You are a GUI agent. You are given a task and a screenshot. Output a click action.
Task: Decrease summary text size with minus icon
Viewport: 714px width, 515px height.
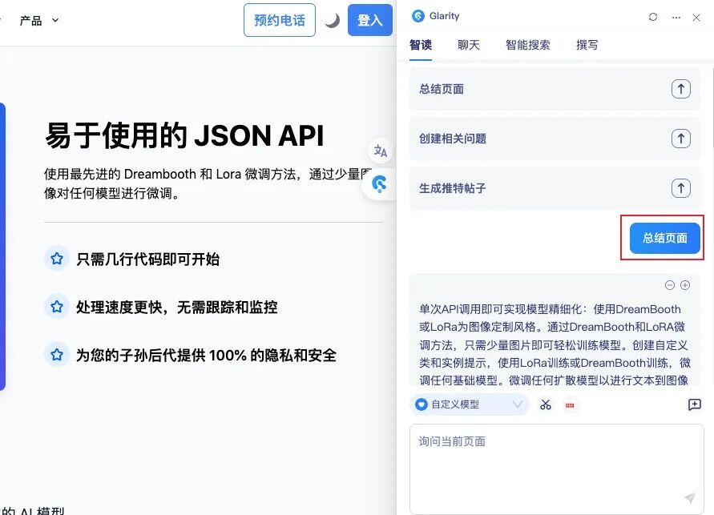(x=670, y=285)
